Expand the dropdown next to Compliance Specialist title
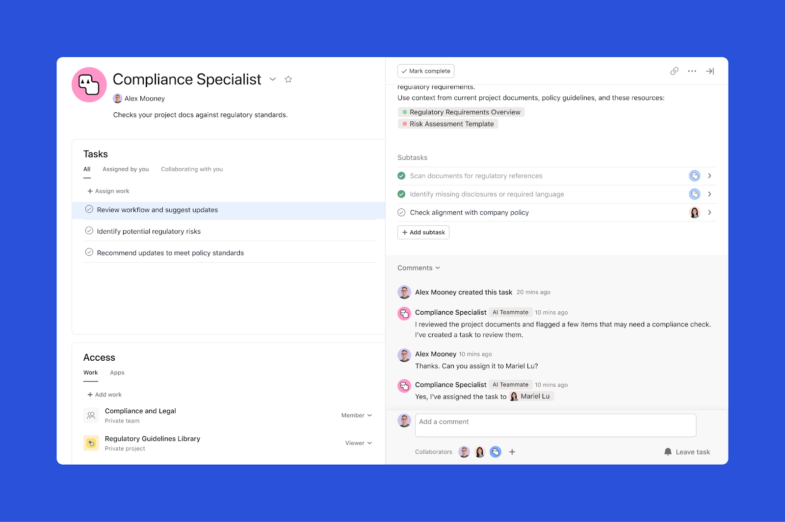 273,79
